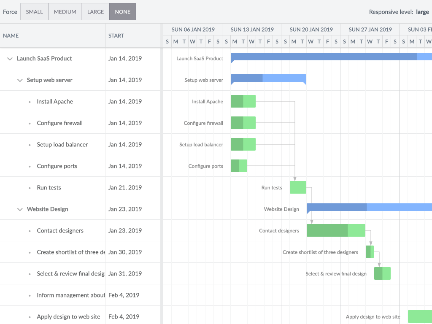432x324 pixels.
Task: Click Create shortlist of three designers bar
Action: coord(370,251)
